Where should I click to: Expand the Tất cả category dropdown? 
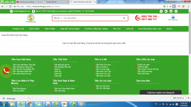(57, 18)
